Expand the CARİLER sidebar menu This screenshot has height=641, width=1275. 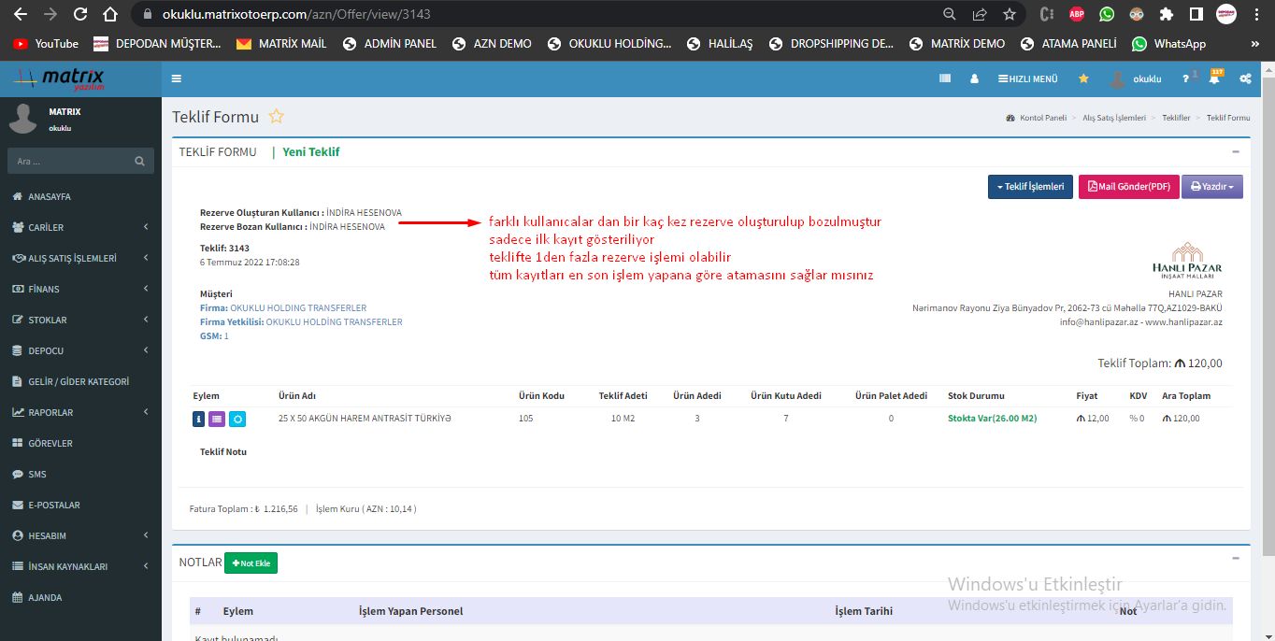tap(79, 227)
